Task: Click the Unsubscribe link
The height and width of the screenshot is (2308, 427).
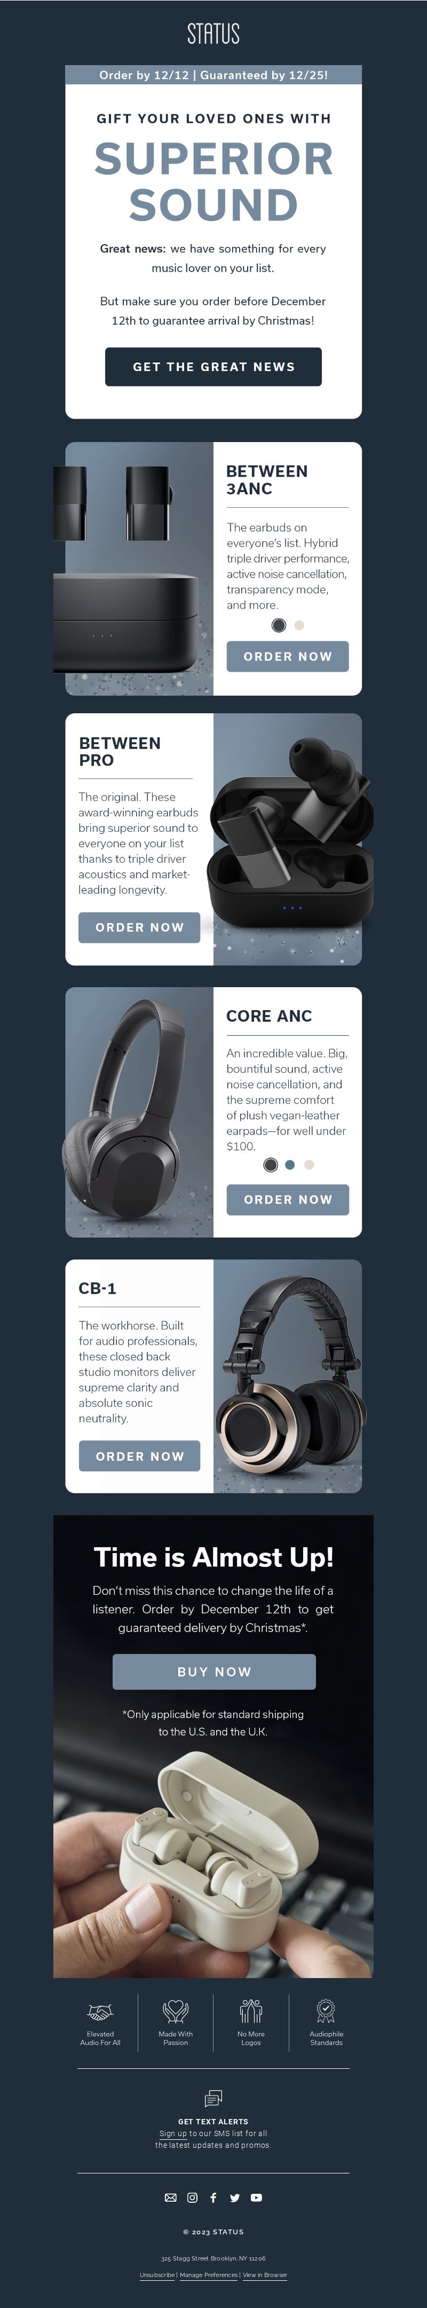Action: point(157,2274)
